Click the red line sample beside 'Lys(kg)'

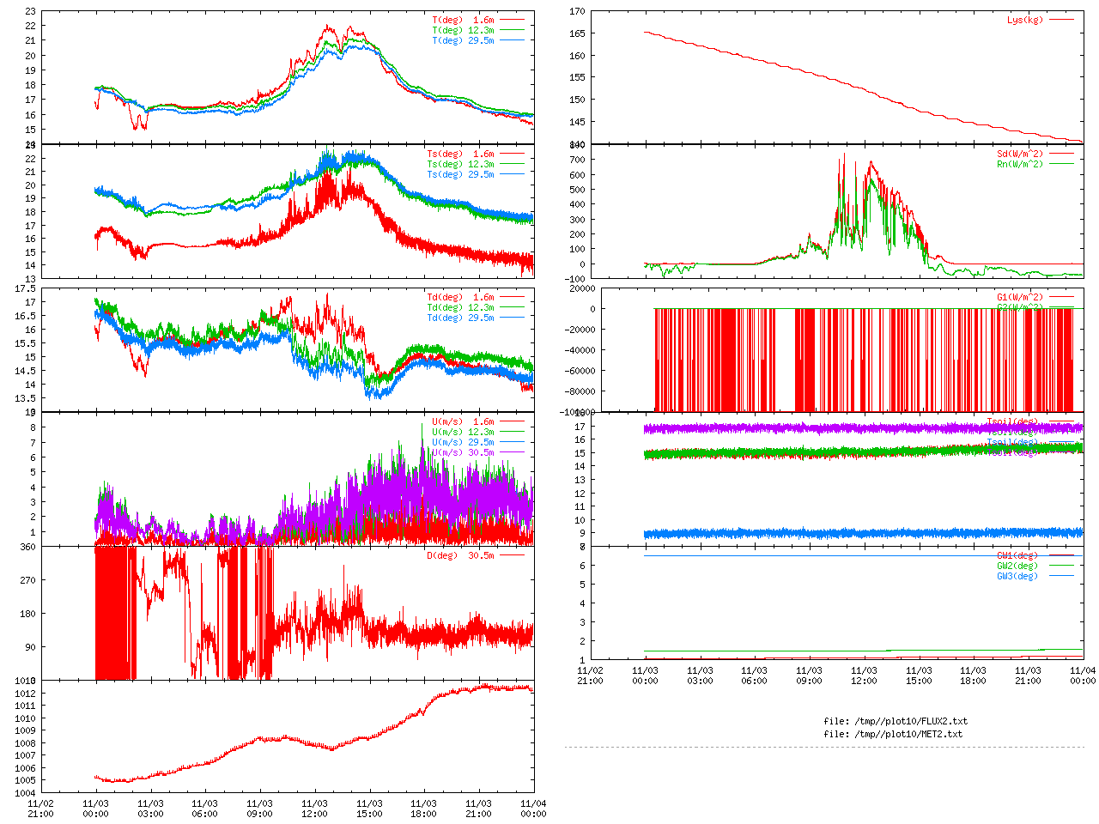click(1061, 19)
